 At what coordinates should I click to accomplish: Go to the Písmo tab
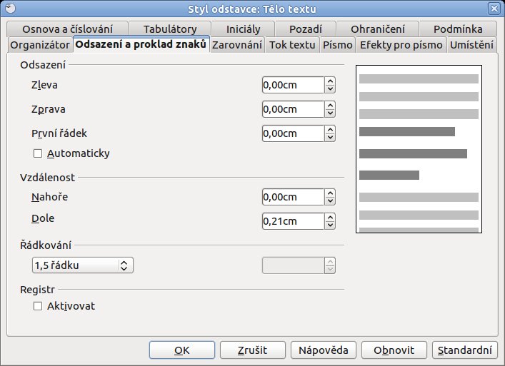(338, 45)
